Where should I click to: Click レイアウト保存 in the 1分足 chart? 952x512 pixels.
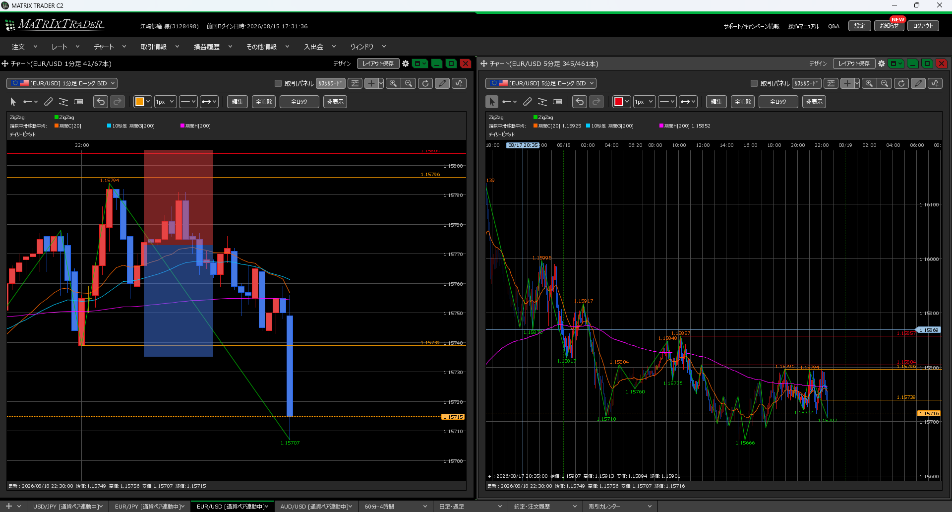coord(378,64)
